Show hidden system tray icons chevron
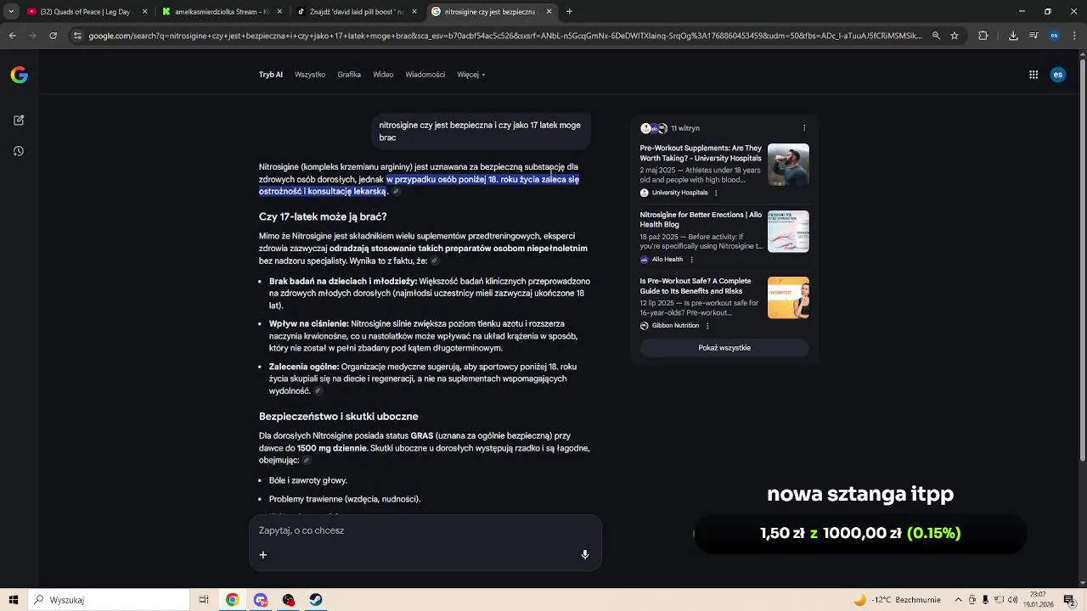This screenshot has width=1087, height=611. click(959, 600)
